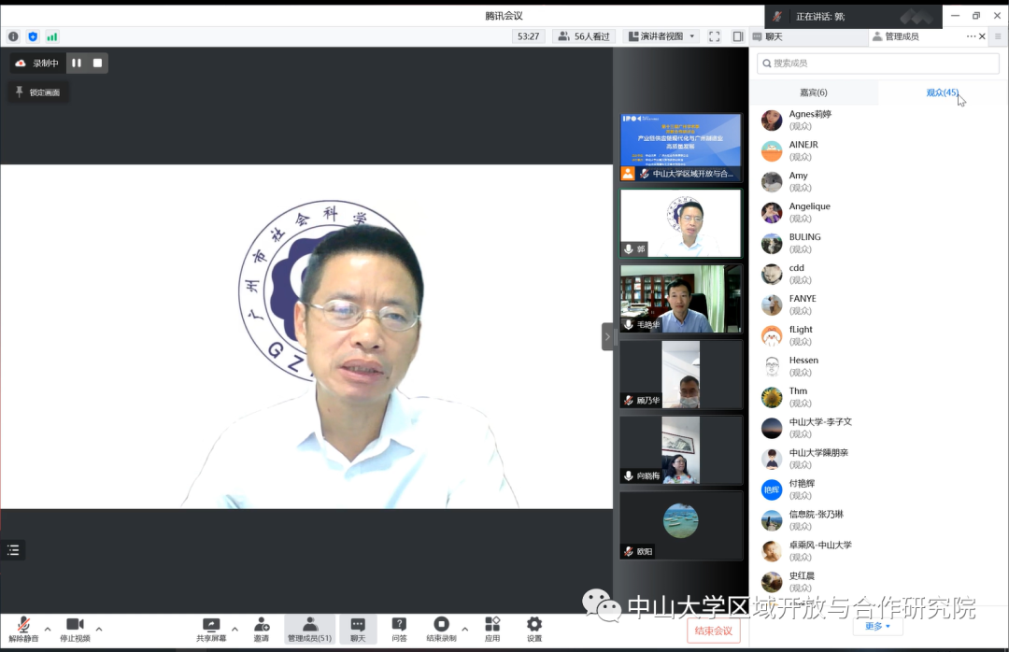Click the red 结束会议 button
Screen dimensions: 1009x652
[714, 631]
